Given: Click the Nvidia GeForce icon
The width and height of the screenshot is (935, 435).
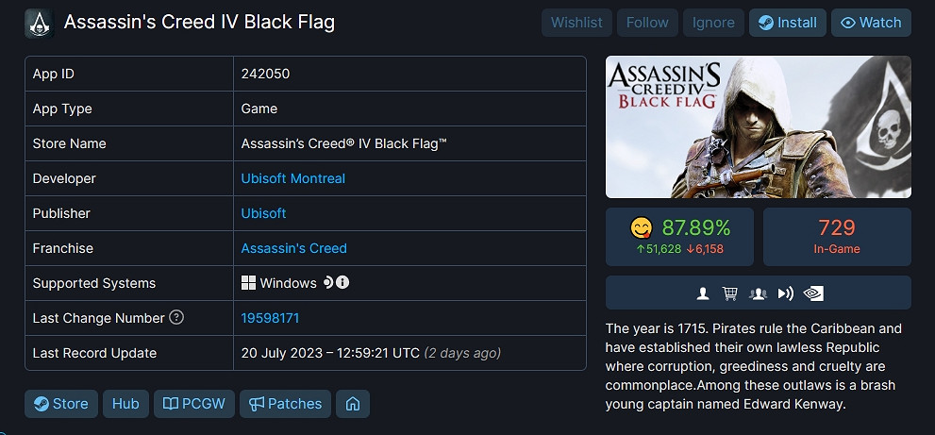Looking at the screenshot, I should click(x=812, y=293).
